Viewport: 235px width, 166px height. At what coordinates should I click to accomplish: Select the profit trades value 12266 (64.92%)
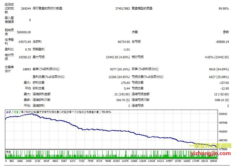[x=119, y=77]
